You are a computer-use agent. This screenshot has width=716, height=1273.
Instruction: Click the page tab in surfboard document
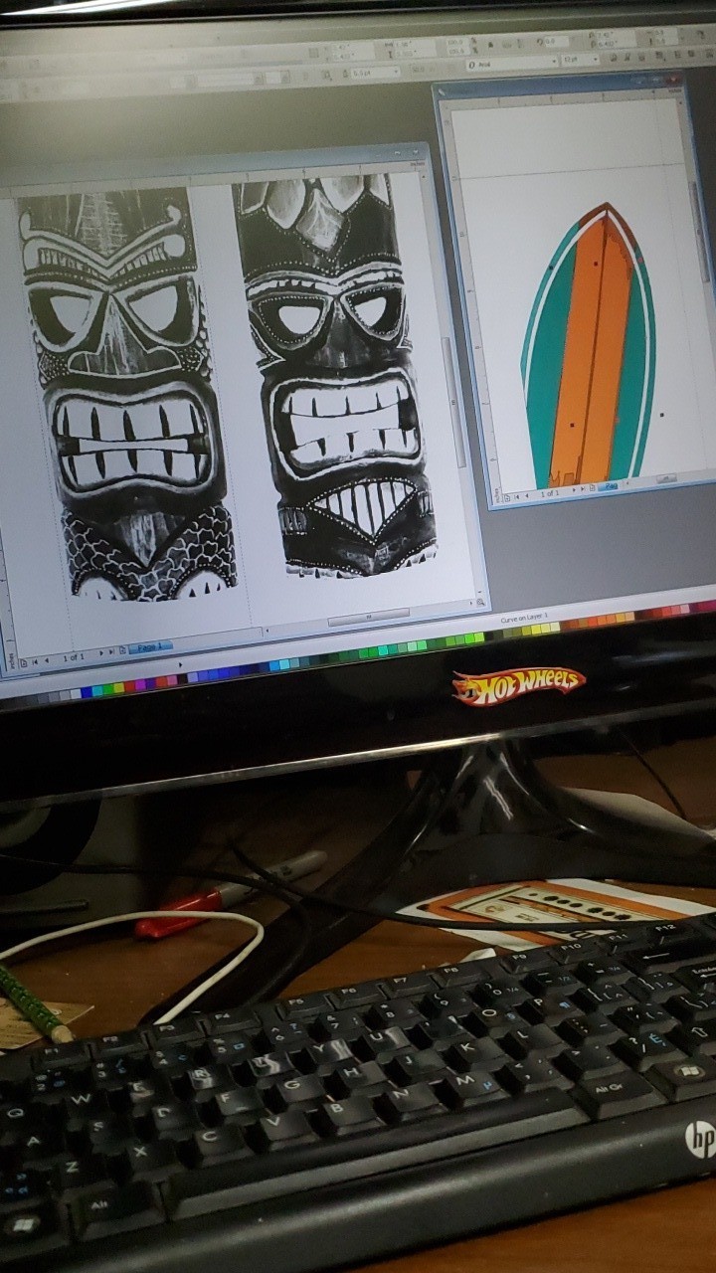point(609,485)
